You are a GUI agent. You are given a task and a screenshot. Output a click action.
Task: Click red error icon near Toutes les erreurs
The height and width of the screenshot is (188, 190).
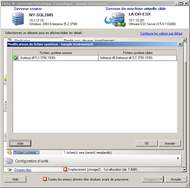(x=45, y=179)
